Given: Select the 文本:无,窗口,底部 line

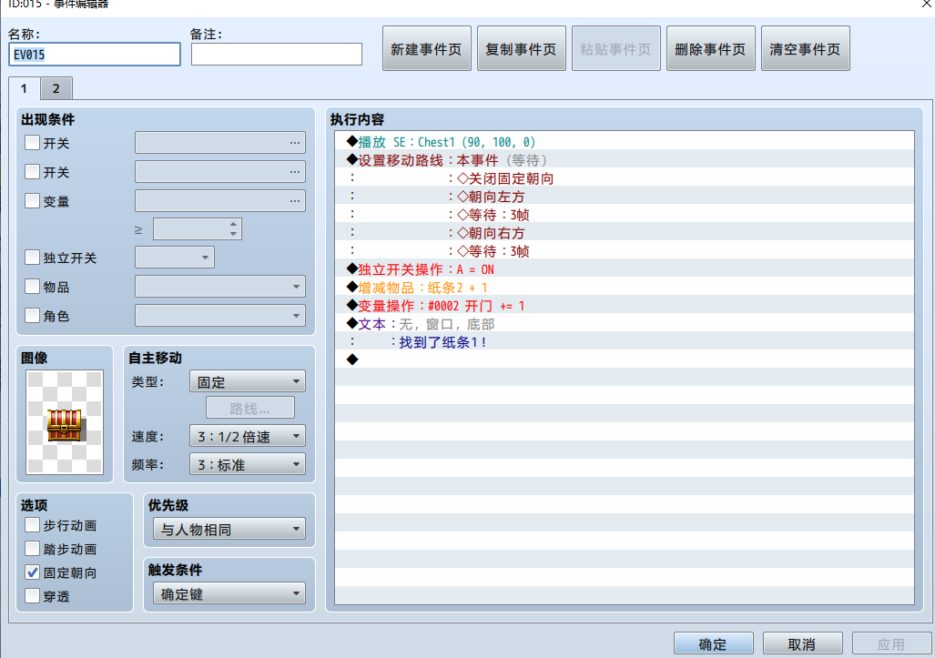Looking at the screenshot, I should [x=625, y=324].
